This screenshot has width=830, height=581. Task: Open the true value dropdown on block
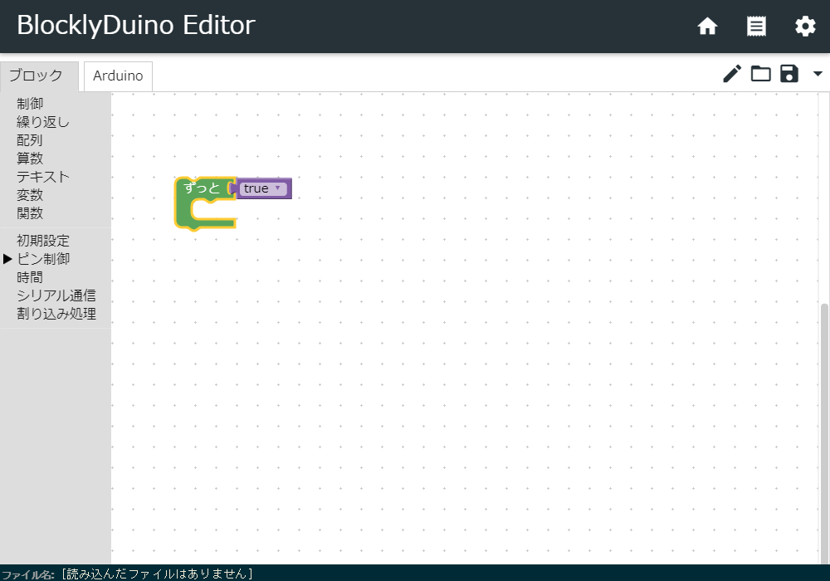tap(277, 188)
